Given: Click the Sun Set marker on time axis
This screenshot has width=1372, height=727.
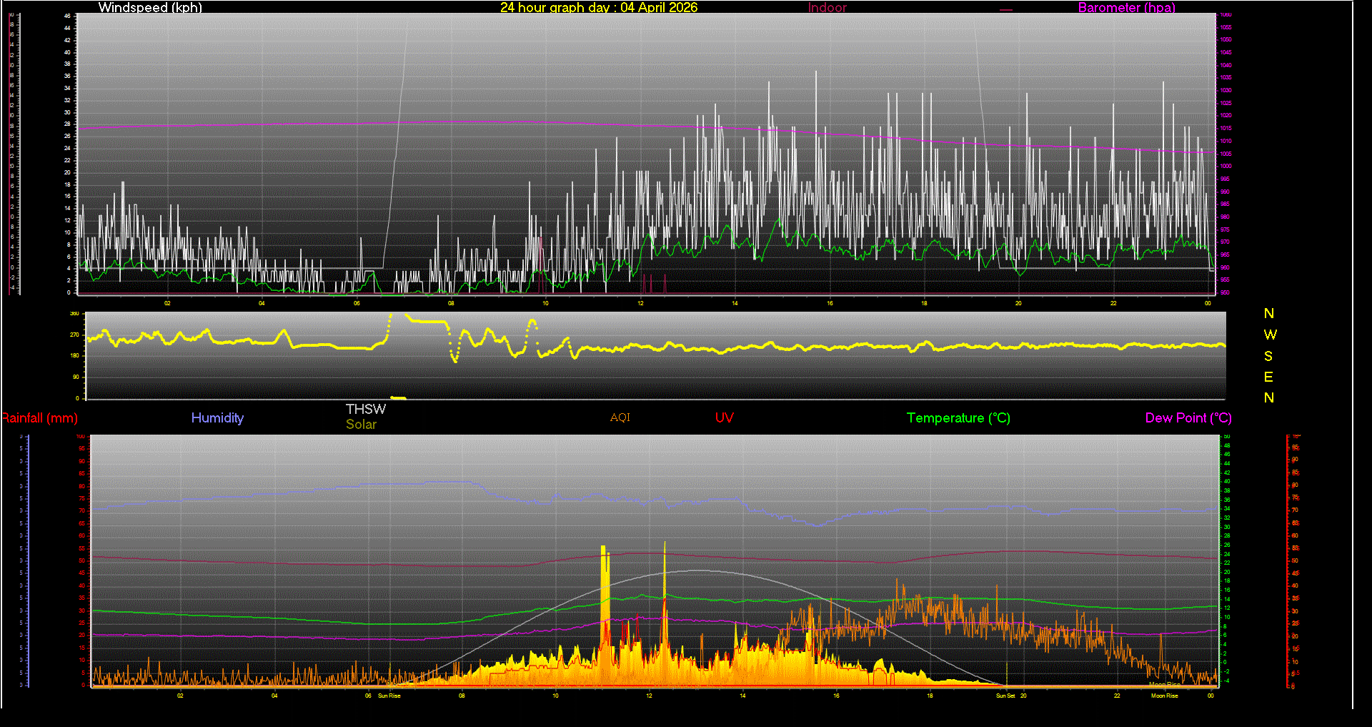Looking at the screenshot, I should [x=1005, y=696].
